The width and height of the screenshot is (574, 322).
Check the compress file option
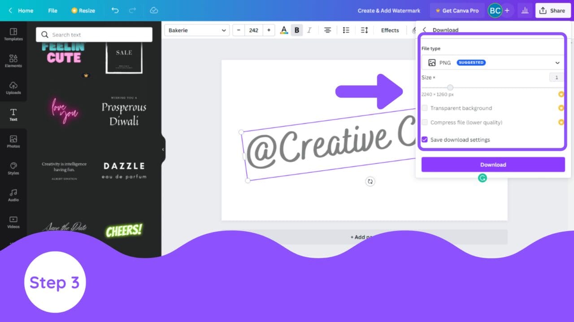coord(424,122)
